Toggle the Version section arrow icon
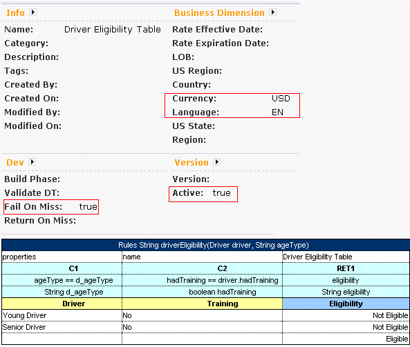The height and width of the screenshot is (347, 410). click(217, 161)
